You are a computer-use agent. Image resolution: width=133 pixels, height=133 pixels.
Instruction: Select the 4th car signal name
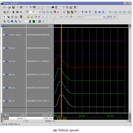12,88
